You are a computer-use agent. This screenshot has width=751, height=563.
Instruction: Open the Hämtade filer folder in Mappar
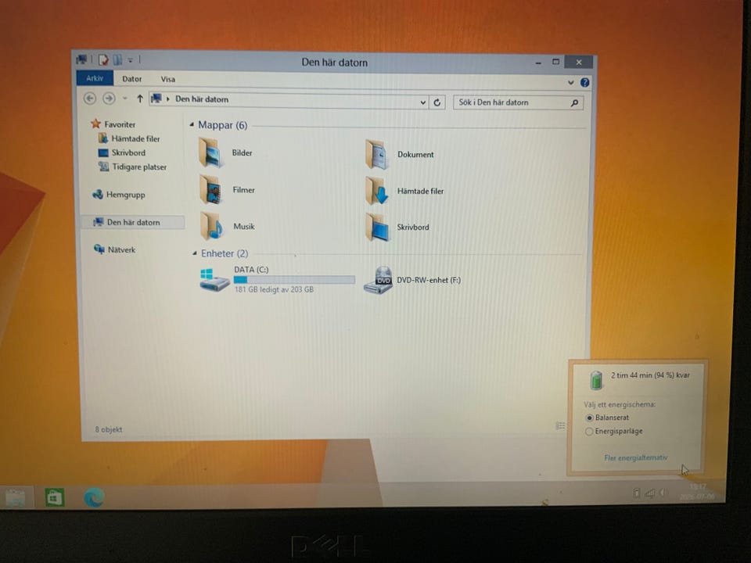click(404, 191)
